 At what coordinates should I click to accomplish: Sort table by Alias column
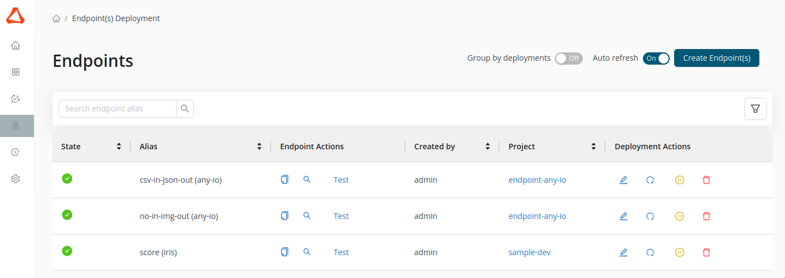click(x=259, y=147)
